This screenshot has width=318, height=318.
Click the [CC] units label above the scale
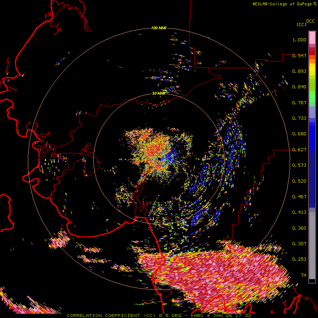[302, 24]
